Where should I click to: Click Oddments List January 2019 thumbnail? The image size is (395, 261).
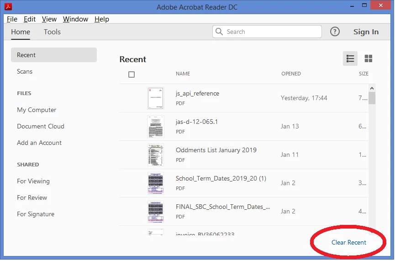[x=156, y=155]
